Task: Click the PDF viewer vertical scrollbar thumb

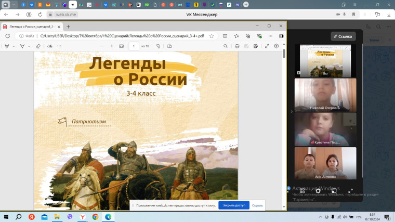Action: pos(284,54)
